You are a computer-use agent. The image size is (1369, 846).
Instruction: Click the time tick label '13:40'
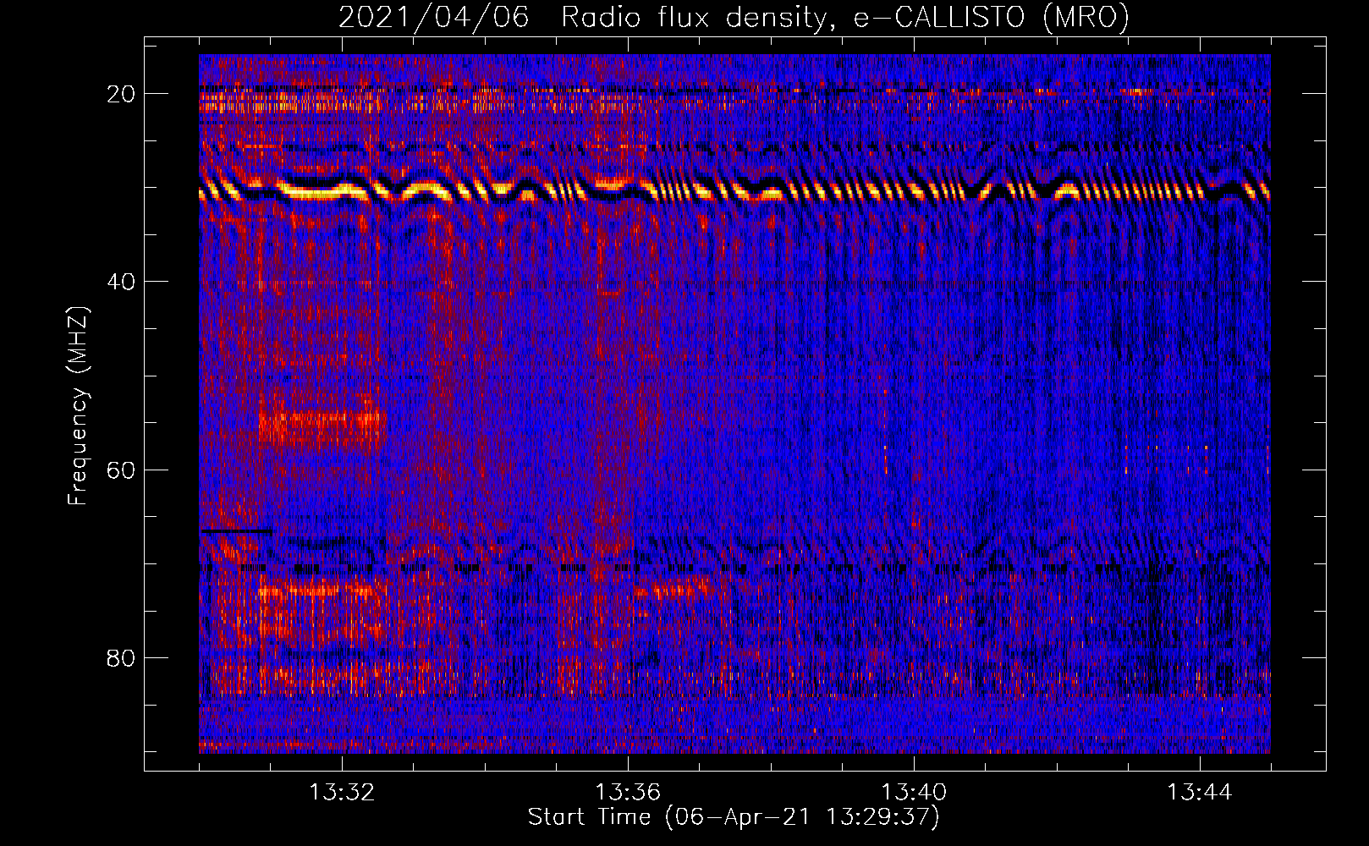click(x=914, y=793)
